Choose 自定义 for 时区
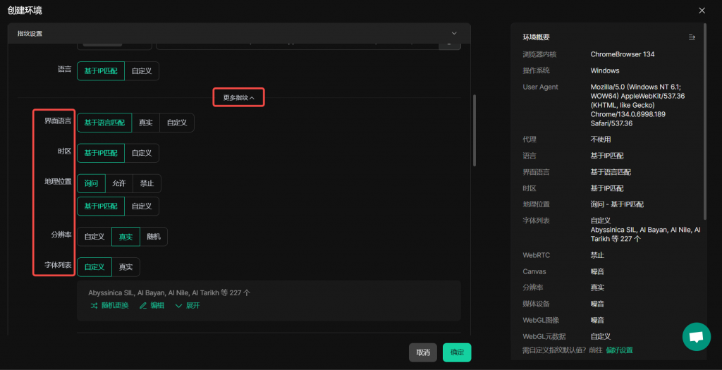722x370 pixels. pos(142,153)
